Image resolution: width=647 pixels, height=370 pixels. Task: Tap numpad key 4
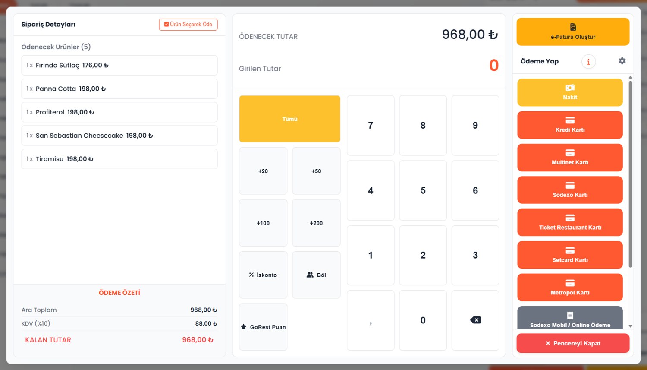371,190
